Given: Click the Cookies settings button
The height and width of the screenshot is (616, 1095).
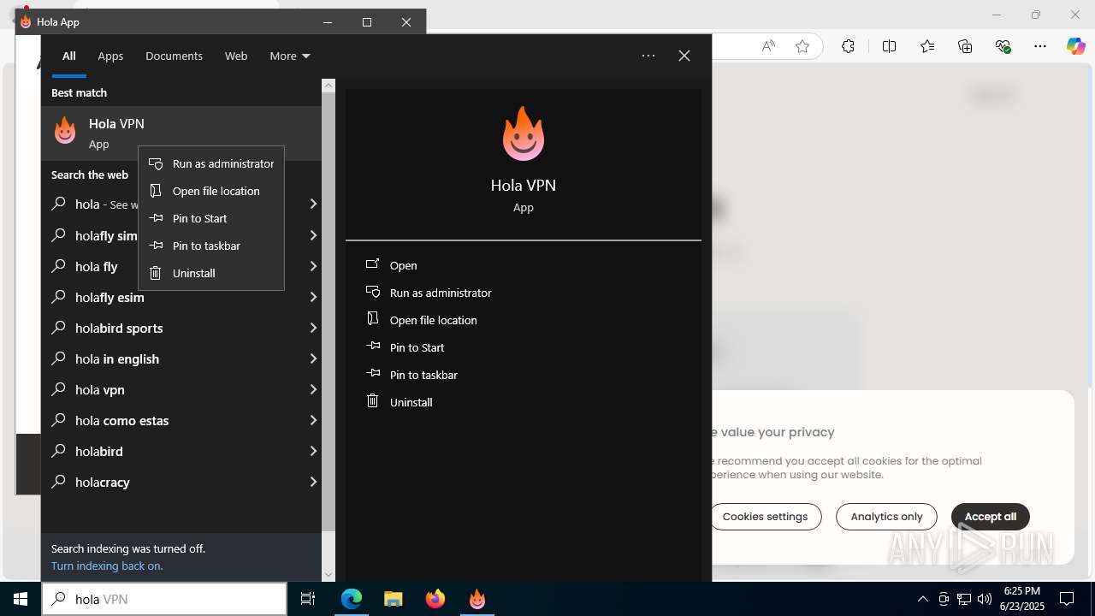Looking at the screenshot, I should coord(764,517).
